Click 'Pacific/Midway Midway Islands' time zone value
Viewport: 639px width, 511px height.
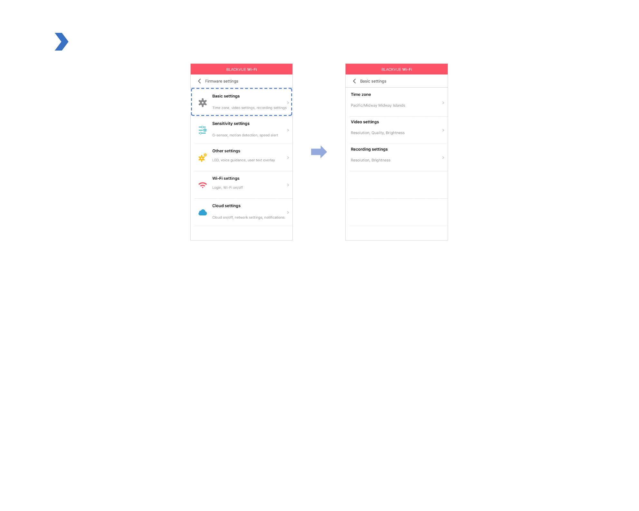click(378, 105)
